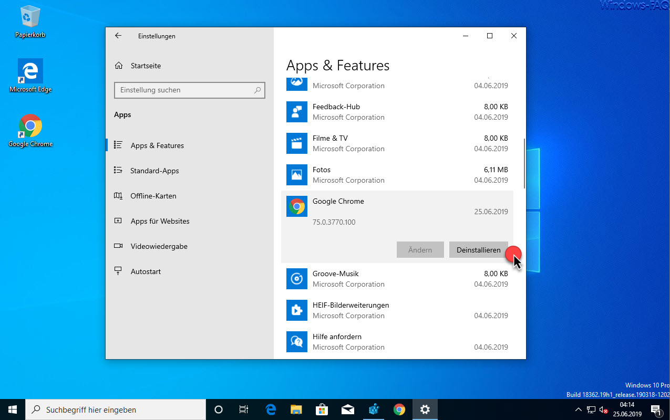Click the HEIF-Bilderweiterungen app icon
Screen dimensions: 670x420
(x=296, y=310)
